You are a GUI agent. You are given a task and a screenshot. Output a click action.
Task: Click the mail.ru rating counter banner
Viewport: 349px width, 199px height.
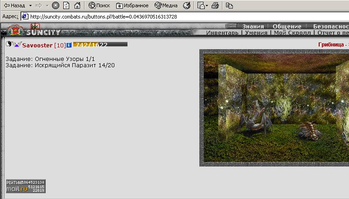point(26,186)
